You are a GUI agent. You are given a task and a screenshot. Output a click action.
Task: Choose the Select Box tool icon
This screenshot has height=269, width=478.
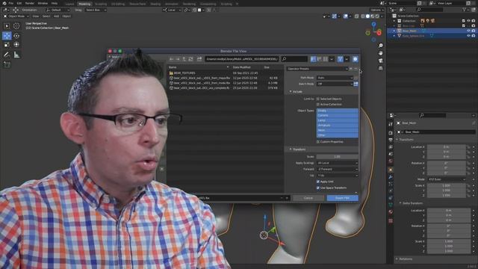click(7, 26)
